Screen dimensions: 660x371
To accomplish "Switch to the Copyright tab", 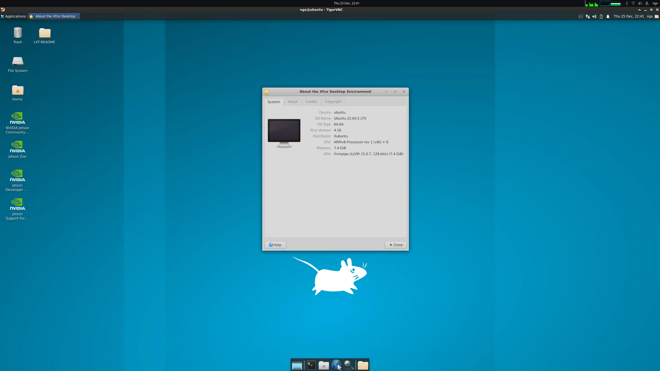I will (x=333, y=102).
